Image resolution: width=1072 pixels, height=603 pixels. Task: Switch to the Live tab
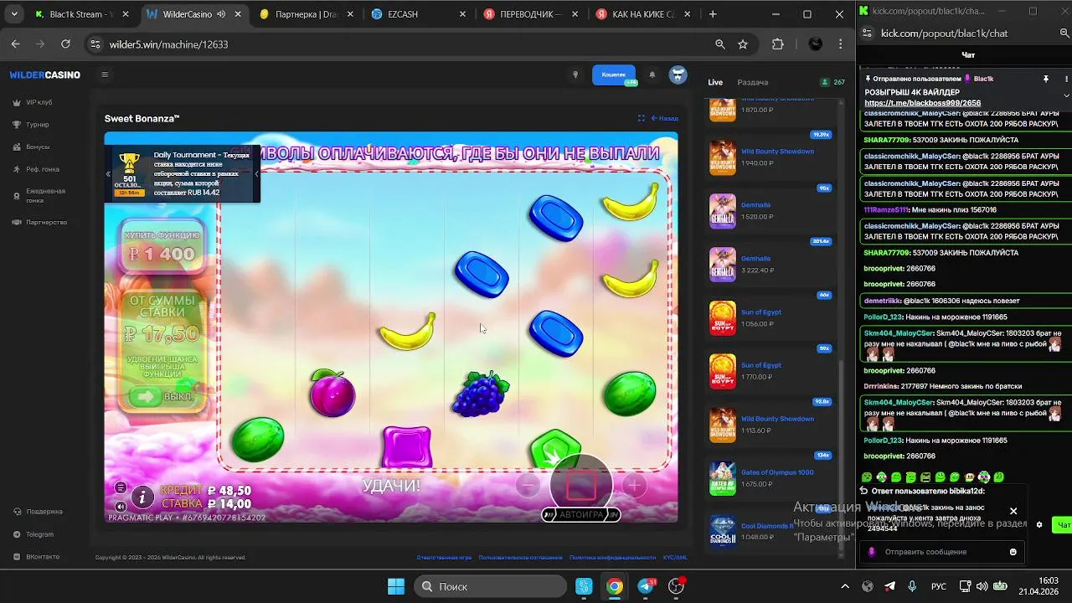pyautogui.click(x=715, y=82)
